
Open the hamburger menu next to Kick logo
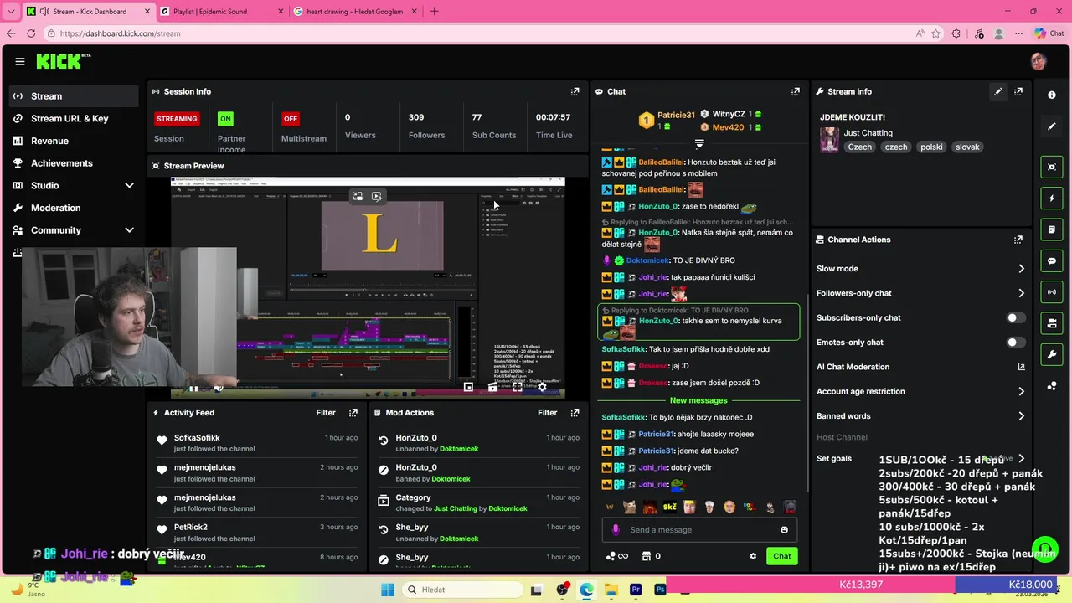(20, 61)
